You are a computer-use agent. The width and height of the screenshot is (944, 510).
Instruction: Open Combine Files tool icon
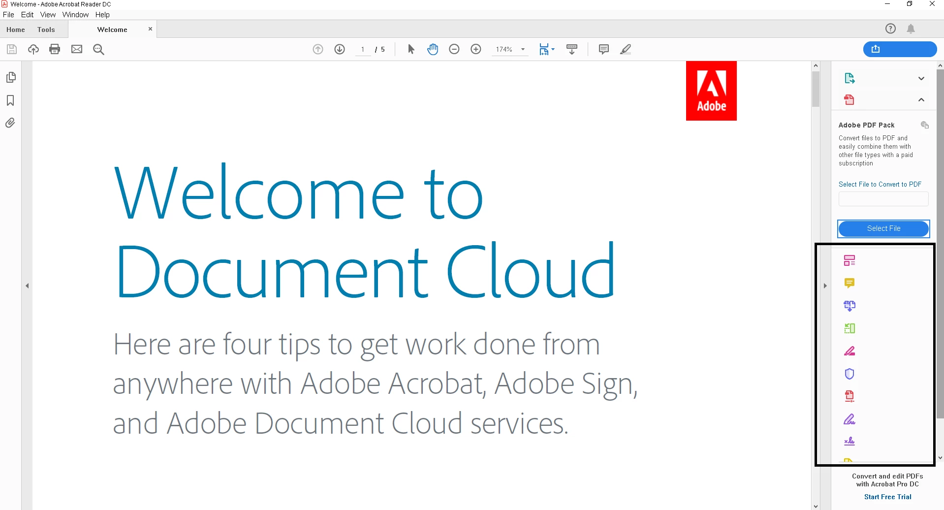(850, 306)
